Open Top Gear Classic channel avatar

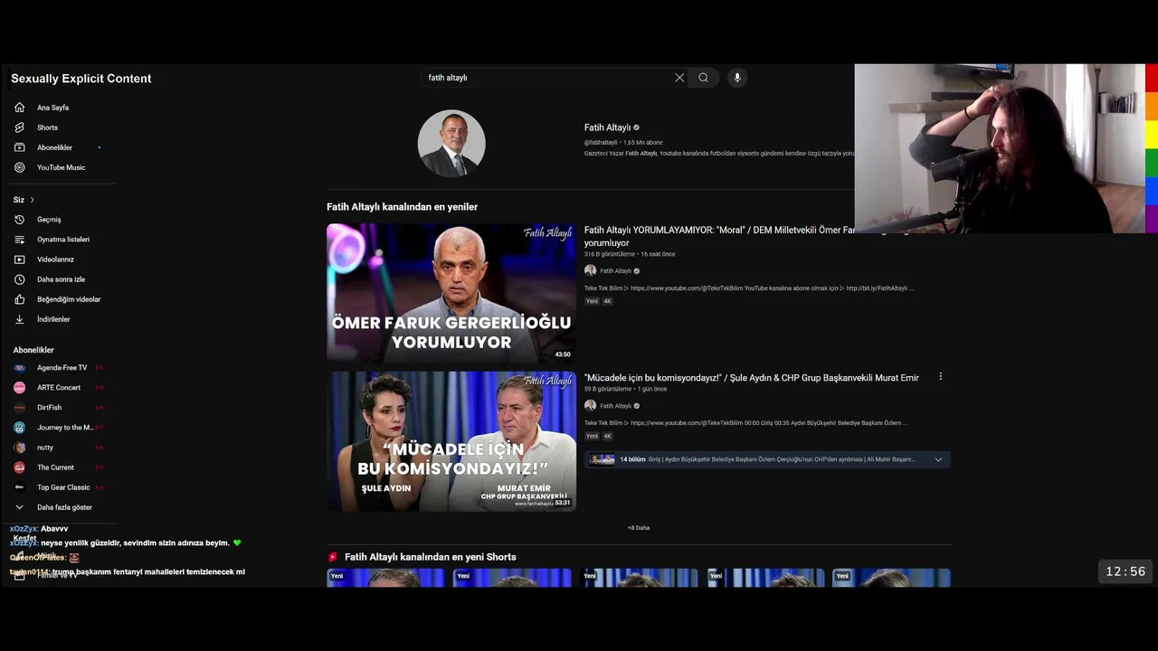coord(19,487)
